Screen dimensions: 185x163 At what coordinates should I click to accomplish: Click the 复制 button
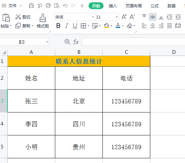(x=23, y=26)
